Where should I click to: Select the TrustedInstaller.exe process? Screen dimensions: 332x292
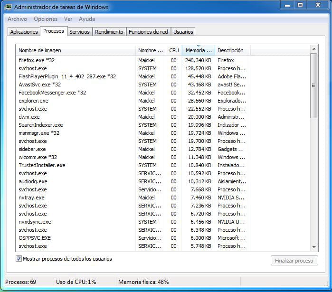click(133, 165)
